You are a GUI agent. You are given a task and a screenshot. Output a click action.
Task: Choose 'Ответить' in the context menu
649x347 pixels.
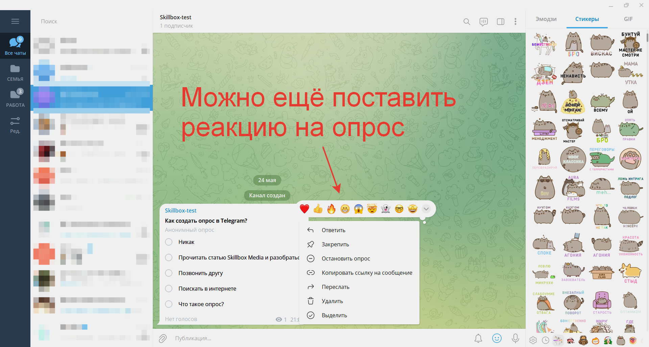pos(359,230)
